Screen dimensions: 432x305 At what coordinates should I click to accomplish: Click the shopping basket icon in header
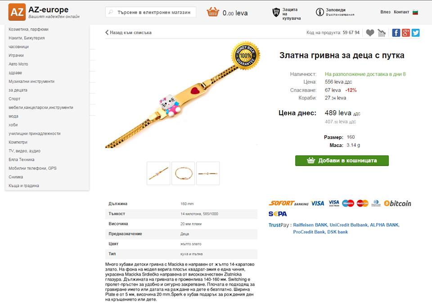coord(213,12)
